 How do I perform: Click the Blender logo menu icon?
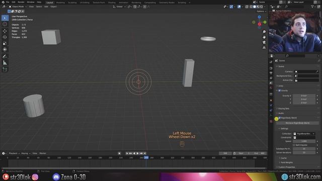(x=3, y=2)
